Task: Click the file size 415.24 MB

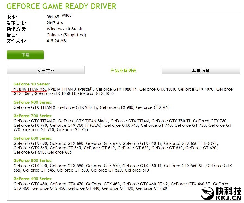Action: (x=56, y=41)
